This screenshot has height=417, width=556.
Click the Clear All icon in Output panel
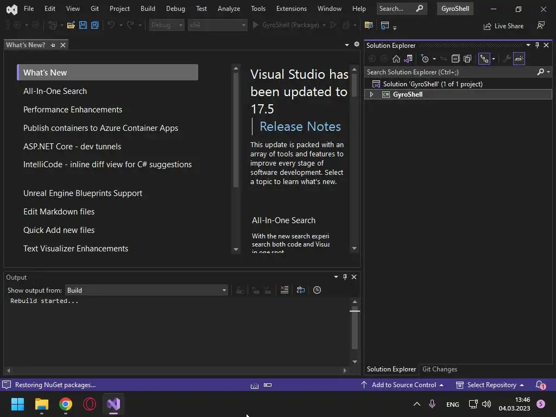[285, 290]
